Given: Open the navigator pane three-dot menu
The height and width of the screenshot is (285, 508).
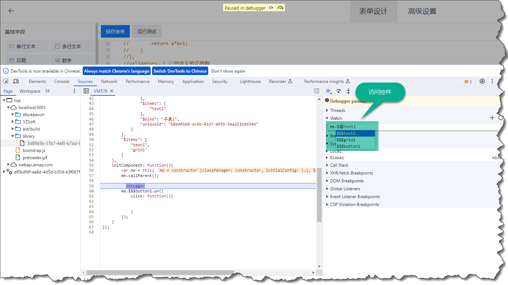Looking at the screenshot, I should [x=74, y=91].
